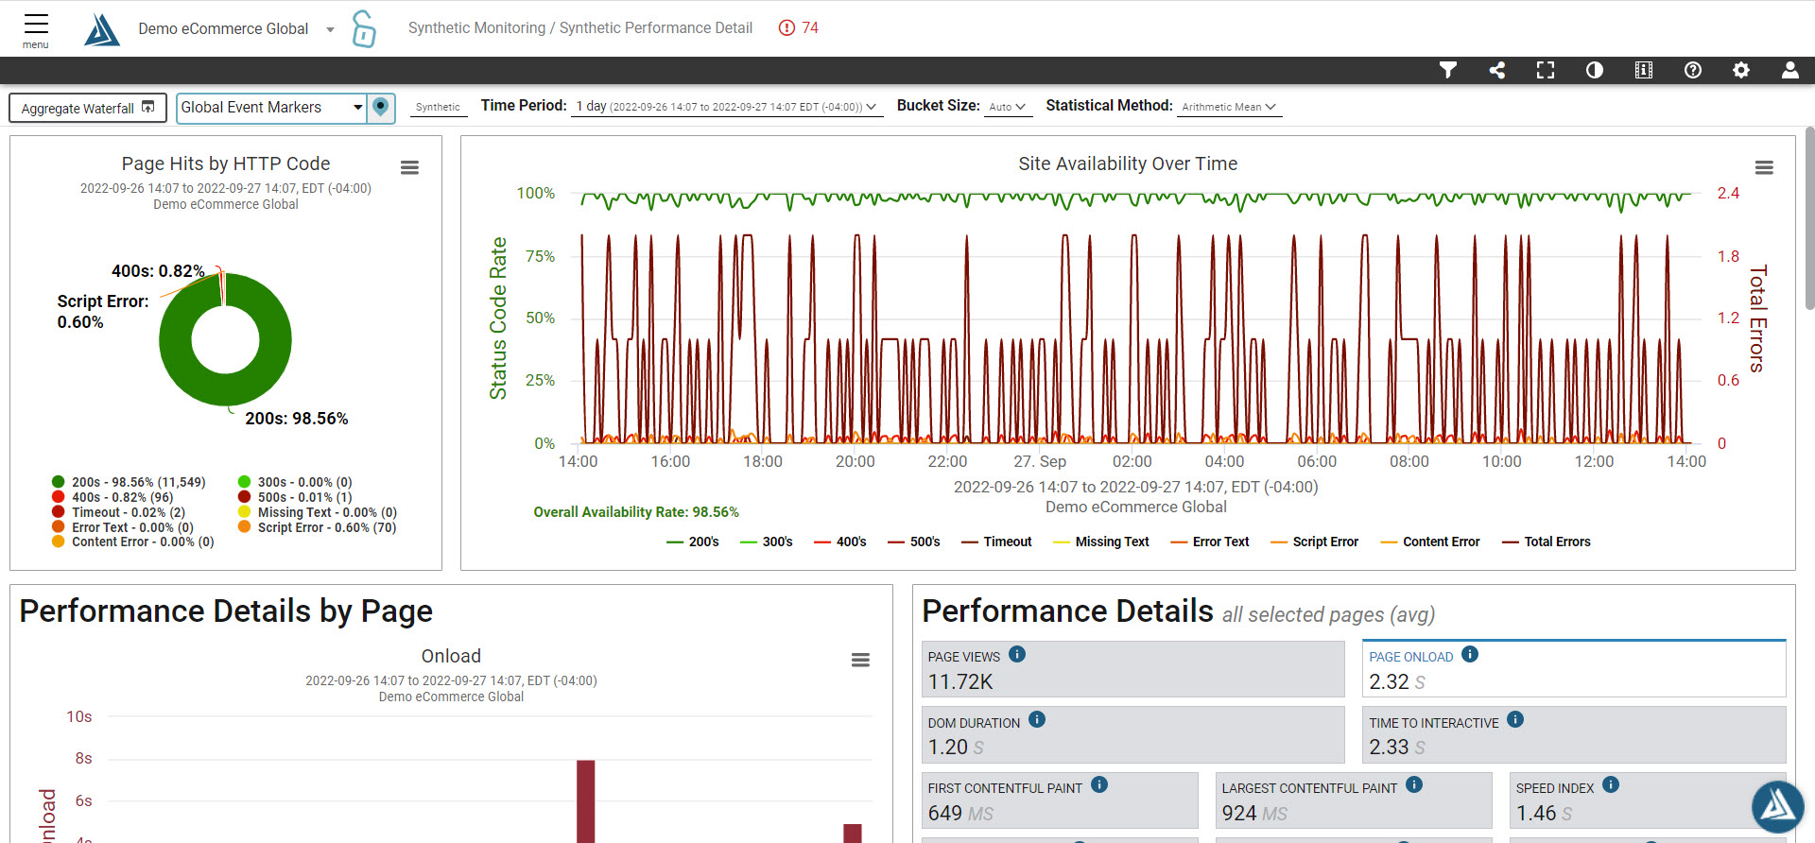Screen dimensions: 1815x843
Task: Show info for DOM Duration metric
Action: point(1037,719)
